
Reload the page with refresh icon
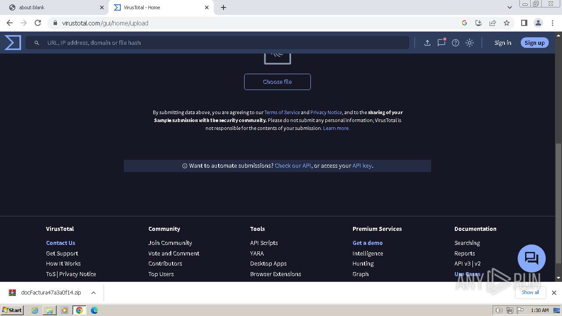[x=38, y=23]
